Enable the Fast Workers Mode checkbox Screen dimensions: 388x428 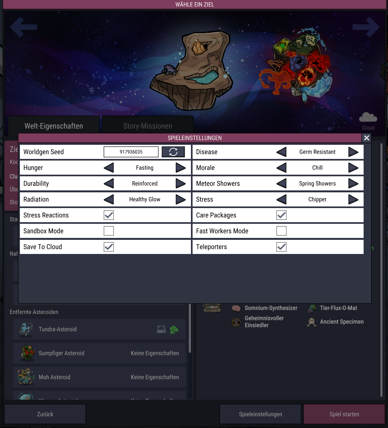281,231
